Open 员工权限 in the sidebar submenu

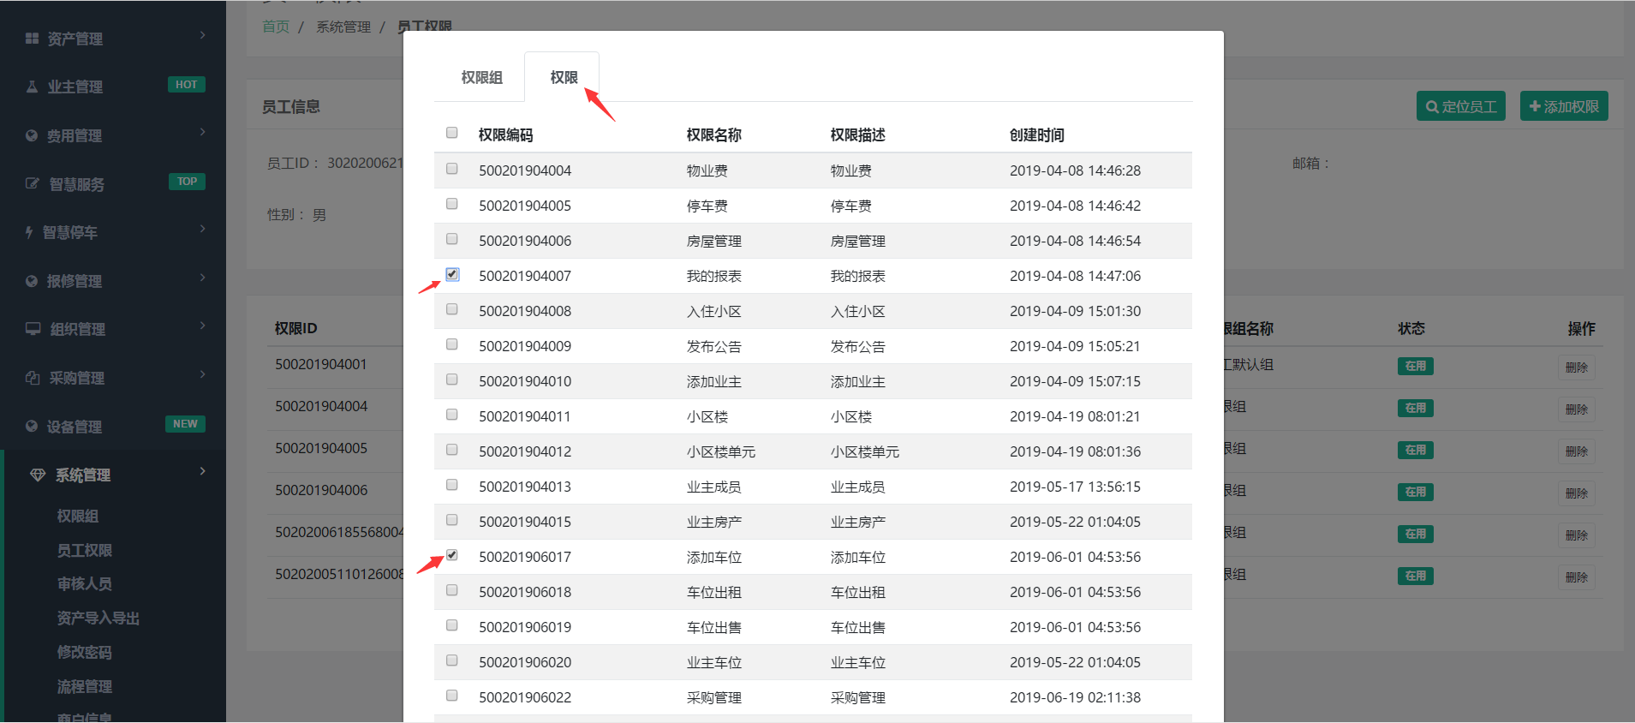click(85, 550)
